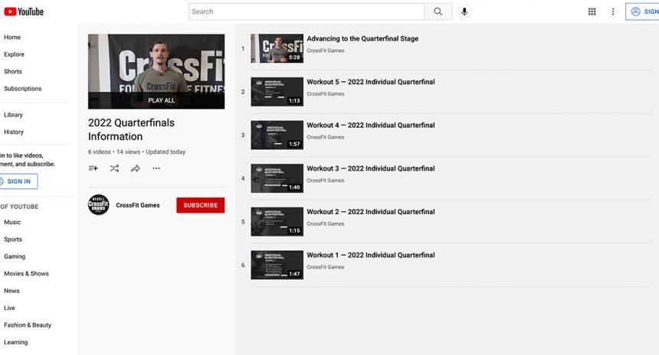Screen dimensions: 659x355
Task: Play all videos via playlist cover
Action: [x=156, y=71]
